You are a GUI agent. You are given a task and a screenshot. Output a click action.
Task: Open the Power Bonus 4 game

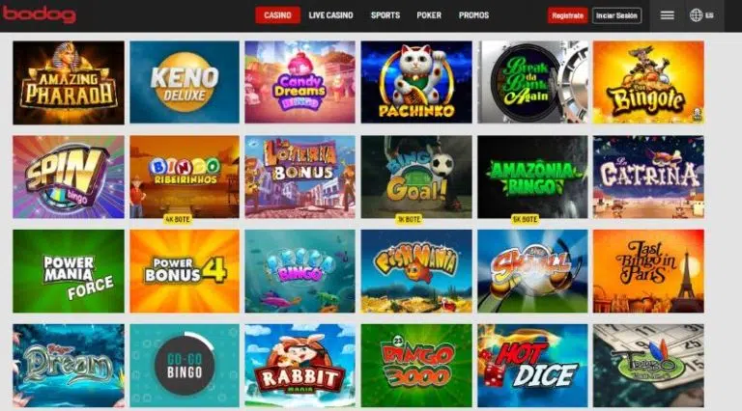[x=185, y=271]
